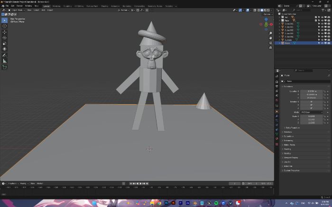Click the zoom magnifier viewport gizmo
This screenshot has height=207, width=332.
tap(271, 33)
